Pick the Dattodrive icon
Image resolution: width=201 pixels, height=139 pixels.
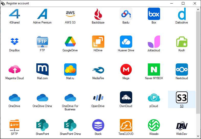click(x=182, y=14)
